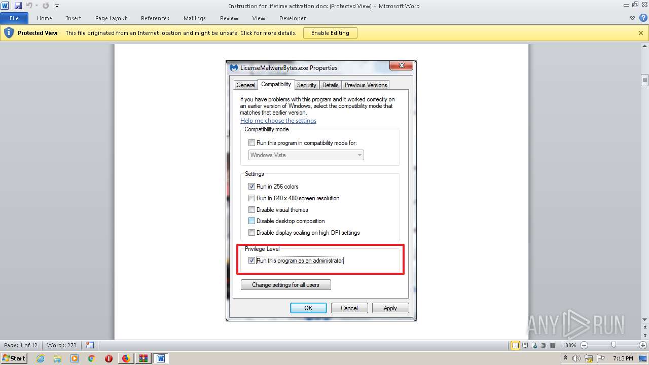The height and width of the screenshot is (365, 649).
Task: Select Print Layout view icon
Action: click(516, 345)
